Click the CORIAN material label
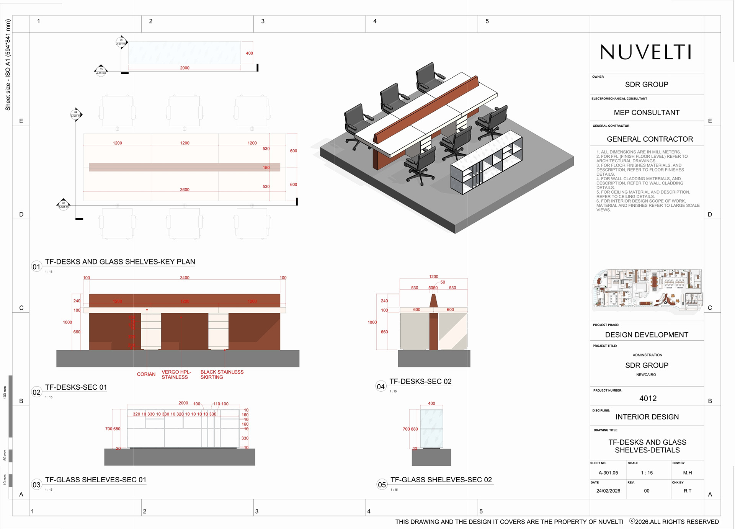 tap(146, 374)
